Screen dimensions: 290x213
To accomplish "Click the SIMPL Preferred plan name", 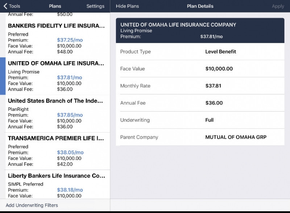I will click(25, 184).
